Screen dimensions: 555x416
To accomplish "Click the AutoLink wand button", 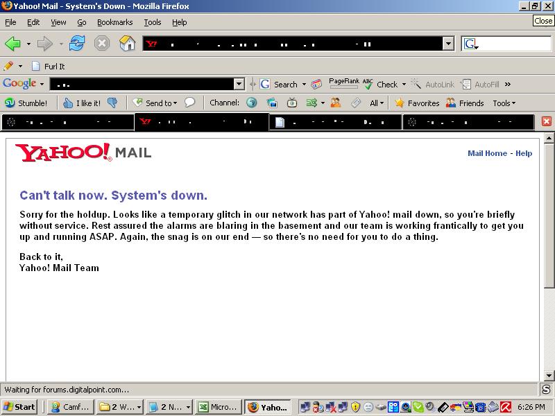I will [x=432, y=84].
